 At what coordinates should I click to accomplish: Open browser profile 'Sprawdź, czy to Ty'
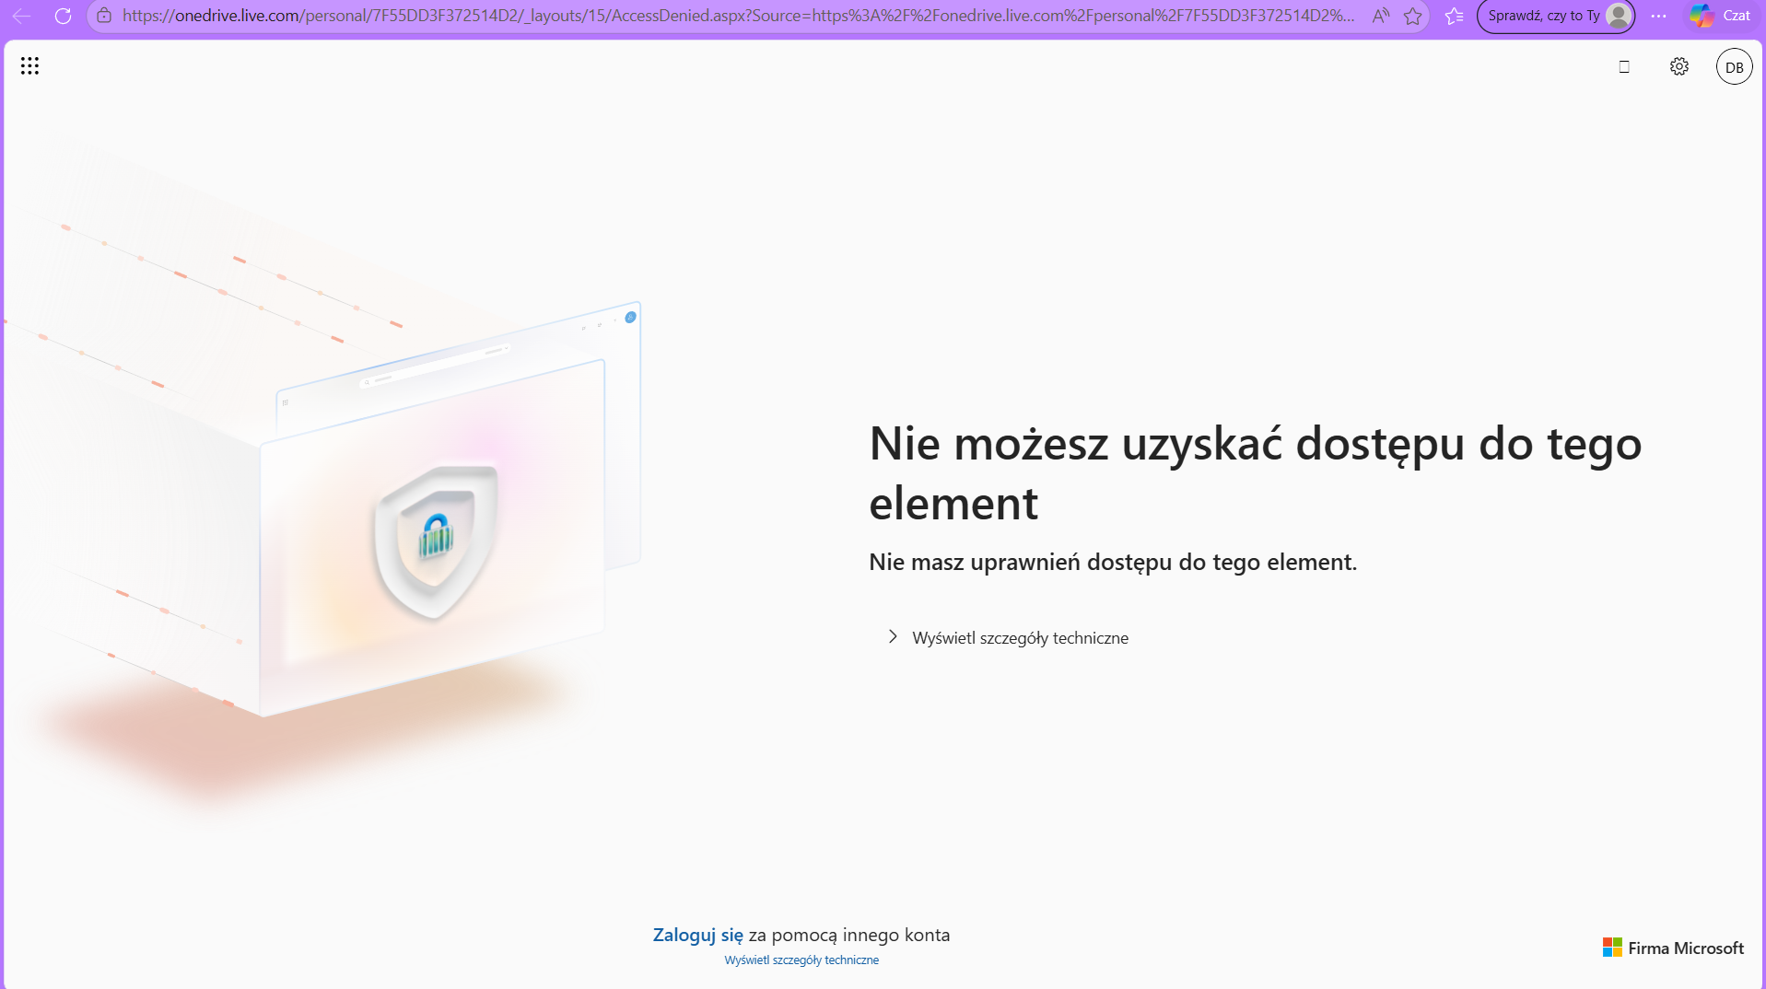[1555, 16]
